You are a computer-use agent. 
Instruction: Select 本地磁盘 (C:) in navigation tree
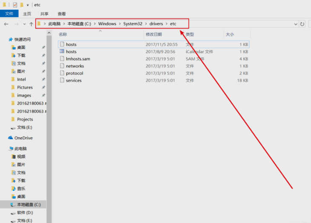click(x=29, y=205)
